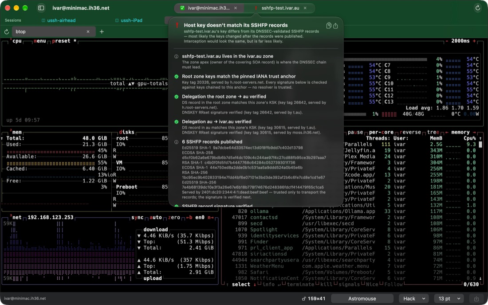488x305 pixels.
Task: Click the lock icon beside 159×41
Action: point(304,298)
